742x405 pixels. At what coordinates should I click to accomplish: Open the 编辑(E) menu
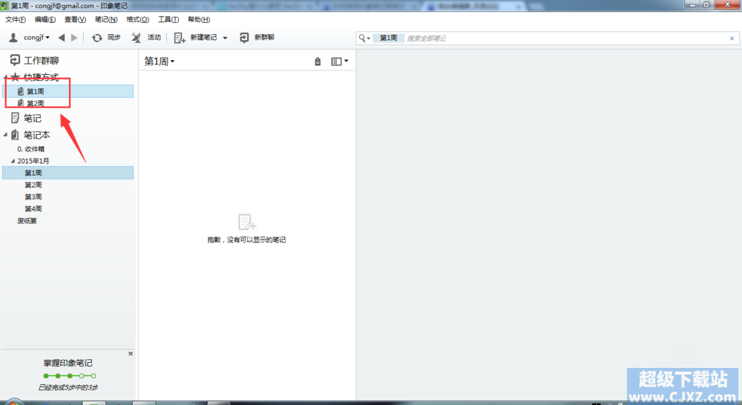point(45,19)
